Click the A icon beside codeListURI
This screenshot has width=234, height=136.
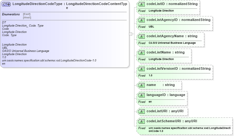141,112
